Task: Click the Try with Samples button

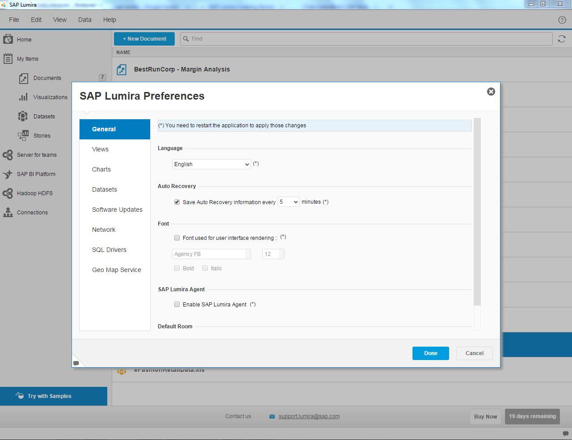Action: (x=54, y=396)
